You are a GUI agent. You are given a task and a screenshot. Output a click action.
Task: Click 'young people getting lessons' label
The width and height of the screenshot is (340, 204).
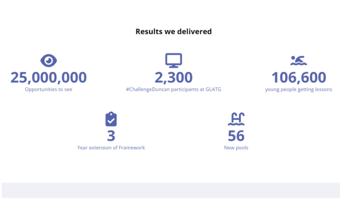coord(298,90)
